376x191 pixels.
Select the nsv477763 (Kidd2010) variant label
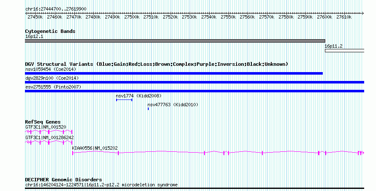[173, 105]
